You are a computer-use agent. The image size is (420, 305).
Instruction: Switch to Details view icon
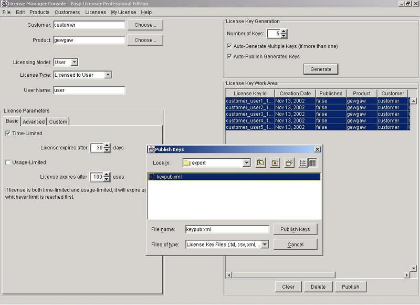click(312, 163)
